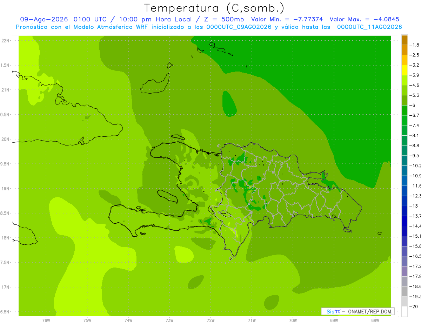Select the 72W longitude label

211,320
